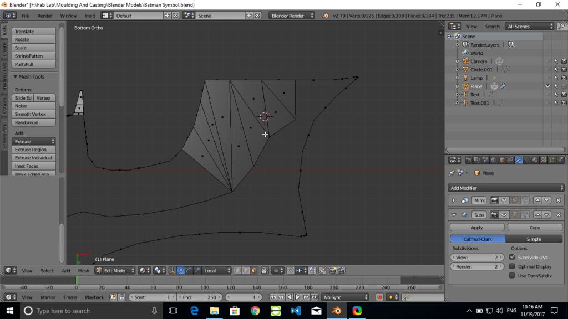Image resolution: width=568 pixels, height=319 pixels.
Task: Open the Edit Mode dropdown
Action: (115, 271)
